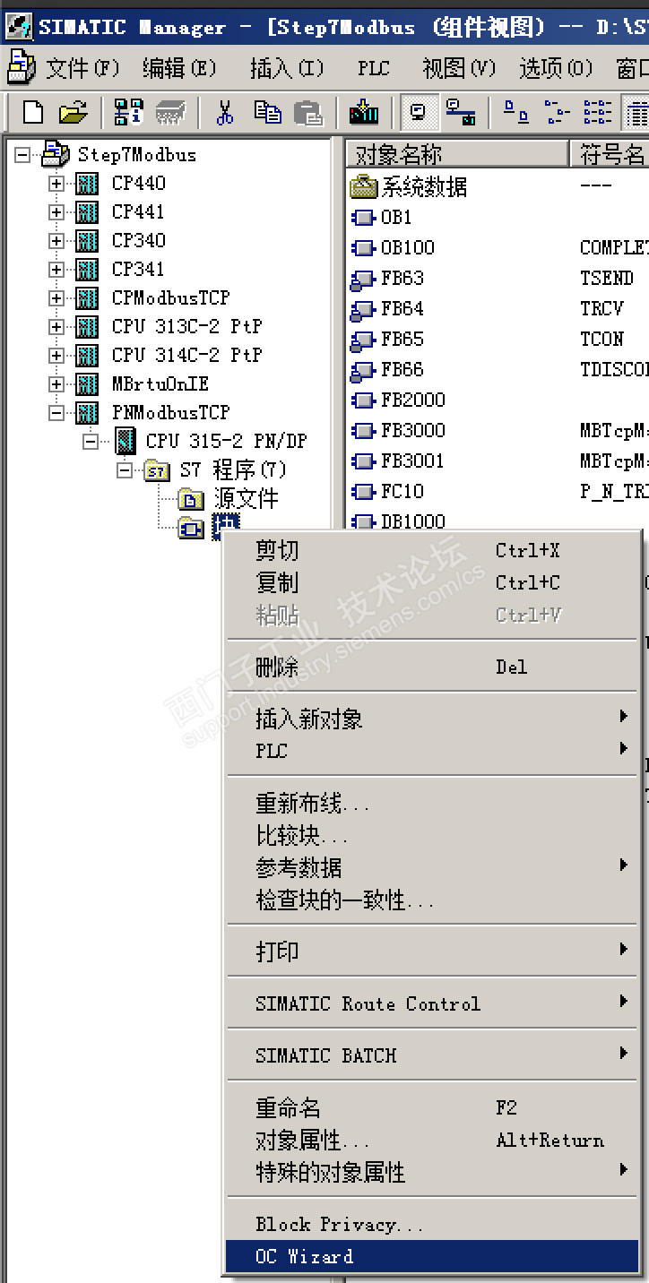Viewport: 649px width, 1283px height.
Task: Click the SIMATIC Manager title bar icon
Action: (19, 25)
